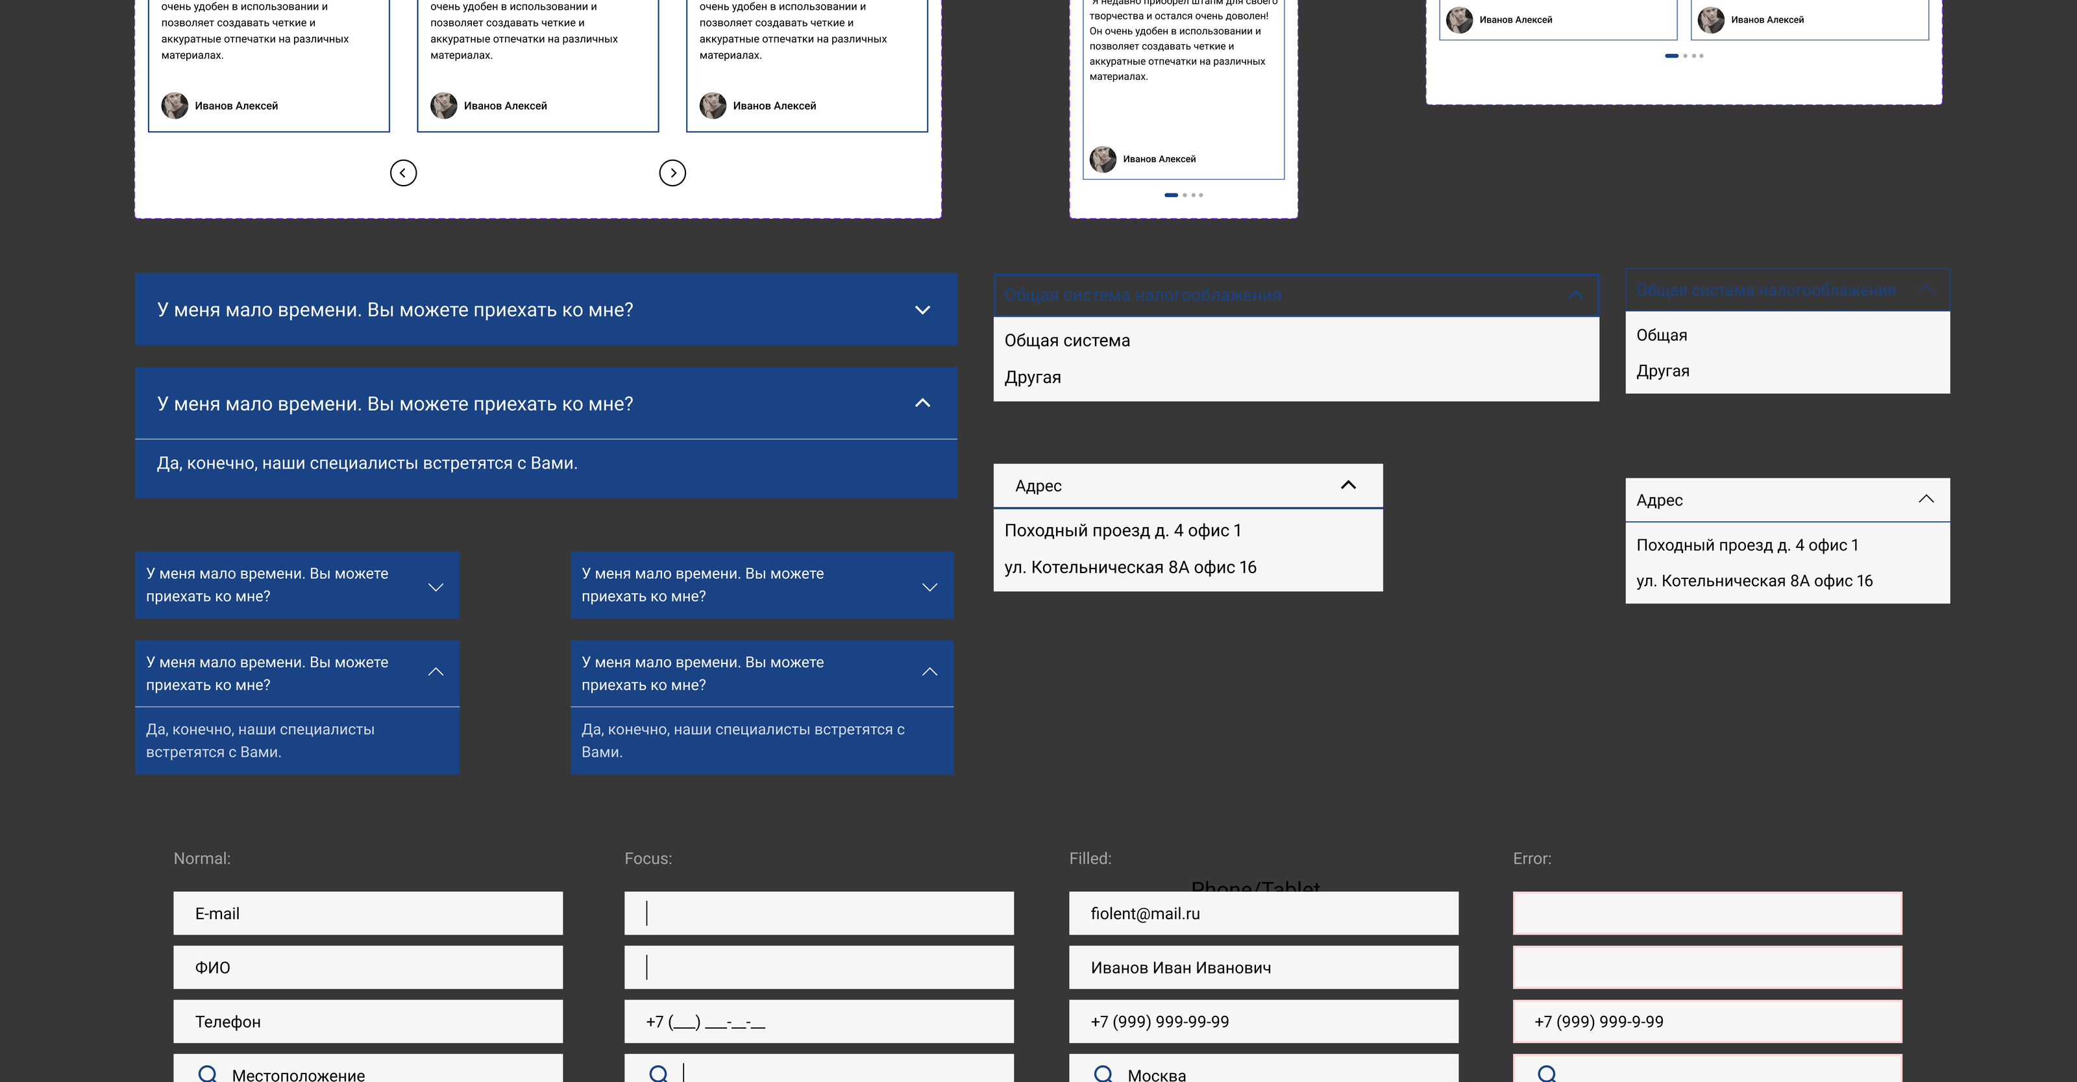Image resolution: width=2077 pixels, height=1082 pixels.
Task: Click the empty Error-state field in the E-mail row
Action: [x=1707, y=913]
